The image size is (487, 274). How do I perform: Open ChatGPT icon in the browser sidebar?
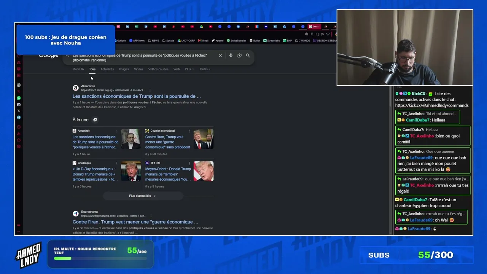19,85
